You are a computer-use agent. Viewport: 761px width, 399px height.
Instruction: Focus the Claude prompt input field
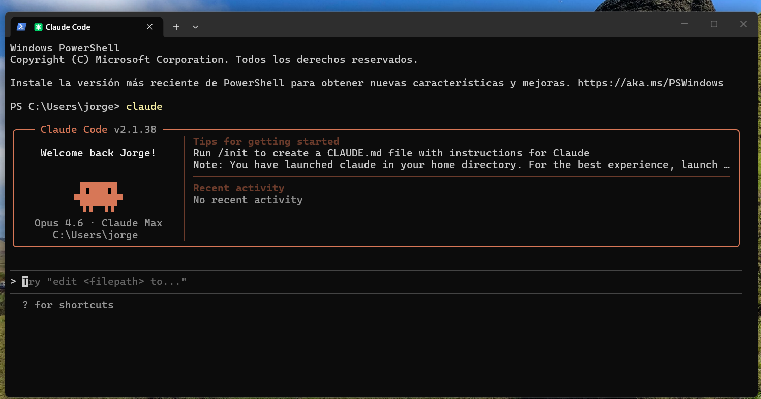click(356, 281)
